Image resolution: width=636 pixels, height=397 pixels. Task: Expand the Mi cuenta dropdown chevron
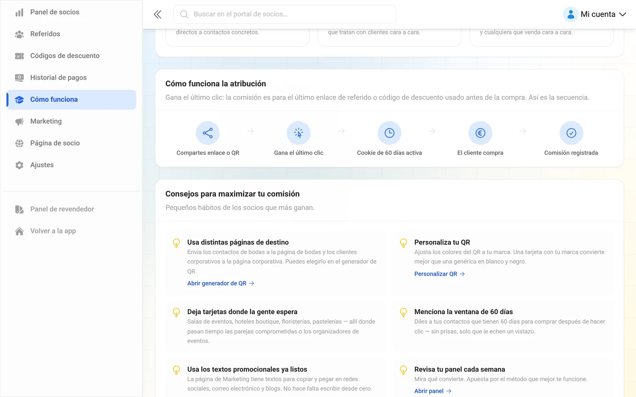click(623, 14)
